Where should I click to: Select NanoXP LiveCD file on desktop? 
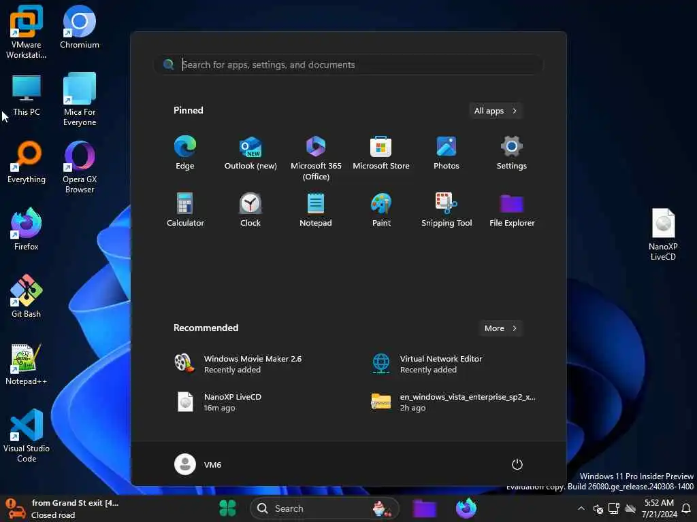[x=663, y=234]
